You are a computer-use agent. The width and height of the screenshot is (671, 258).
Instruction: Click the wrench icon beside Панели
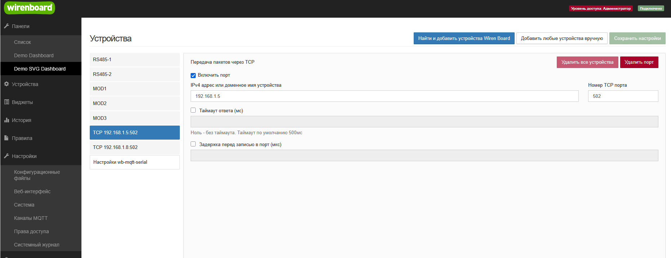6,26
